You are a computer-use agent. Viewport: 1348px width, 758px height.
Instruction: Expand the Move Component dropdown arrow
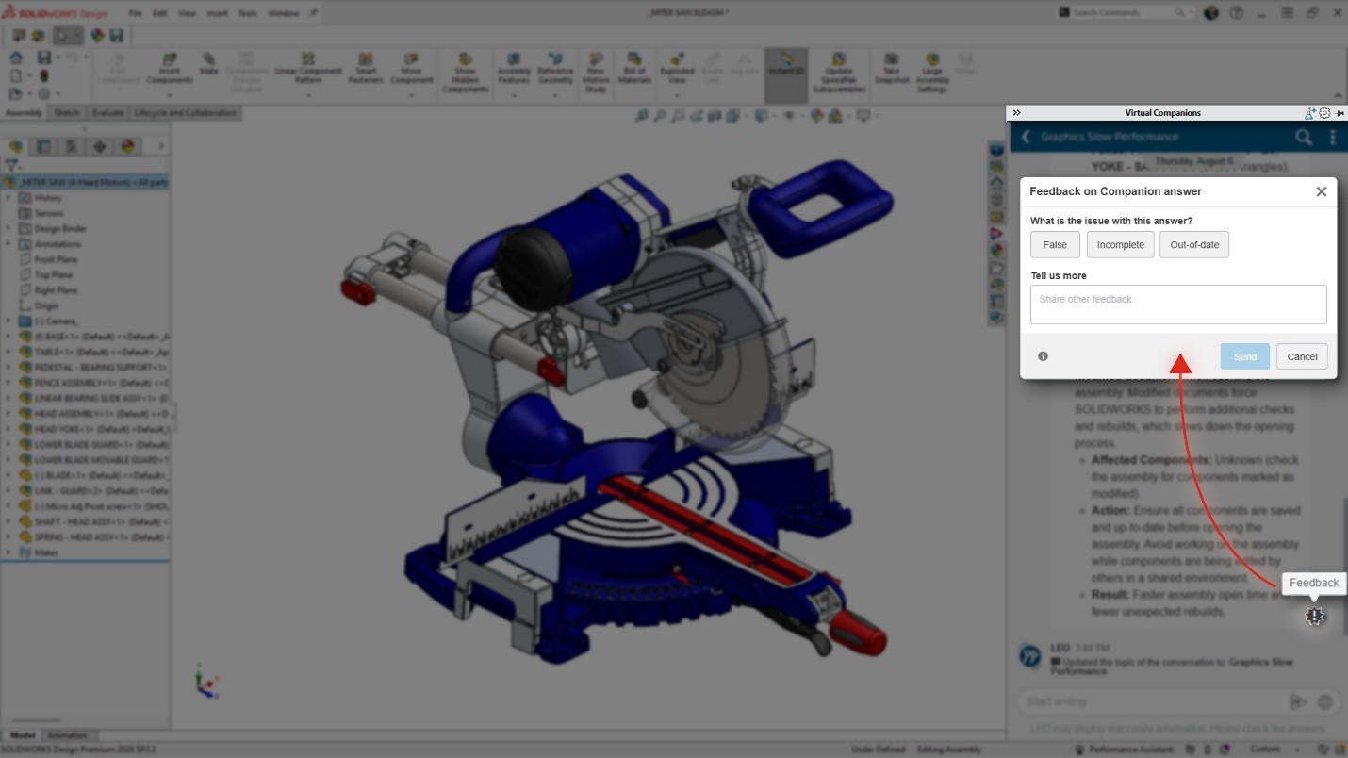point(411,94)
